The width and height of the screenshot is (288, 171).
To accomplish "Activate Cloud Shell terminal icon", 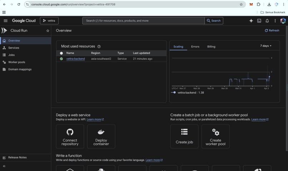I will (259, 21).
